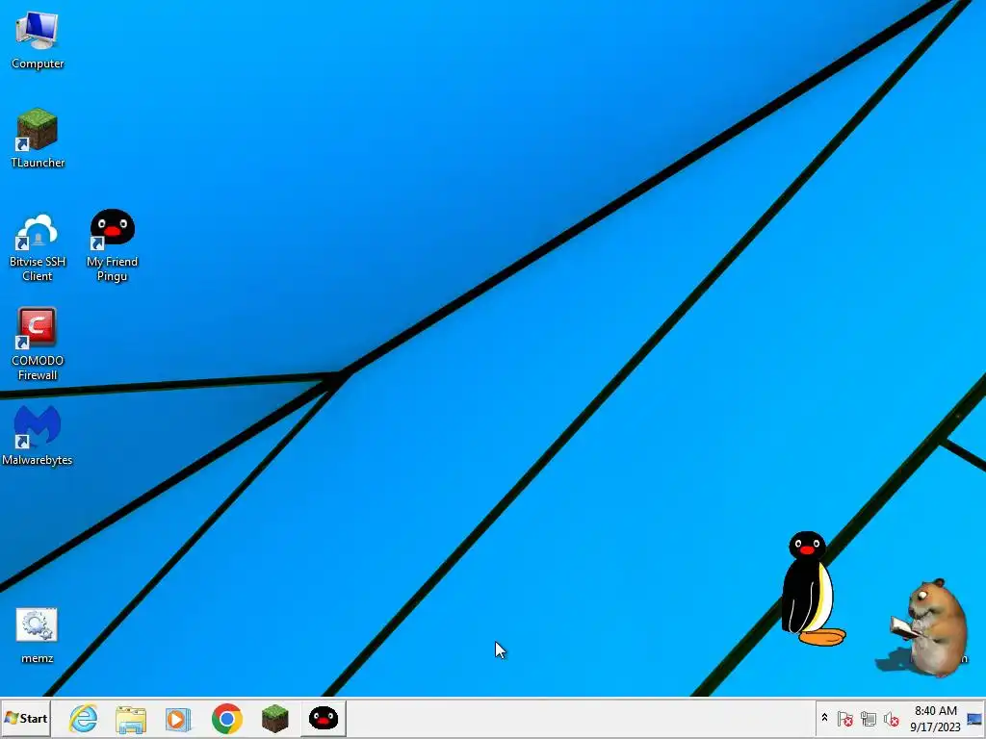This screenshot has width=986, height=739.
Task: Click the Minecraft block taskbar icon
Action: (x=274, y=718)
